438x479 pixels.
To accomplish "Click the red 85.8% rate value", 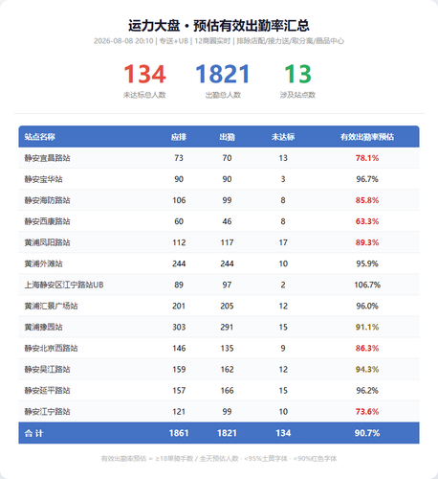I will point(367,200).
